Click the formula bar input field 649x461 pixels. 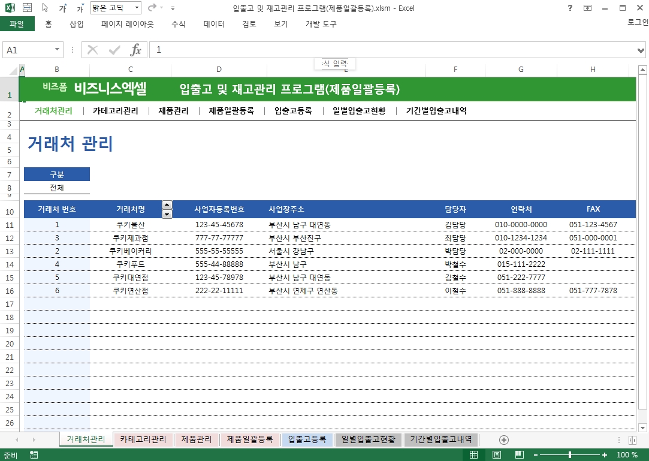coord(390,50)
